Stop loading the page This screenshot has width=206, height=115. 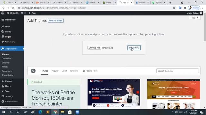(x=13, y=8)
